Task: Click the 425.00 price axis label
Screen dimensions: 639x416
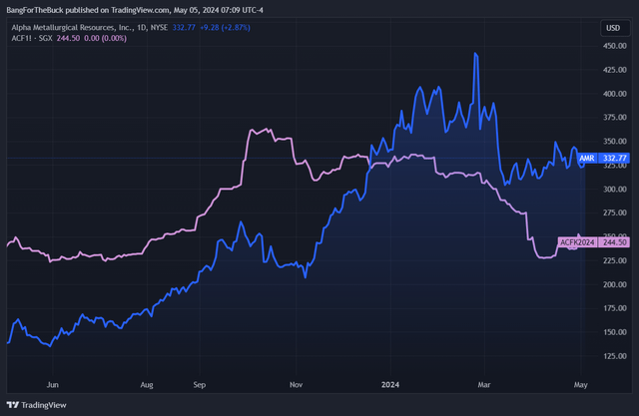Action: click(x=615, y=70)
